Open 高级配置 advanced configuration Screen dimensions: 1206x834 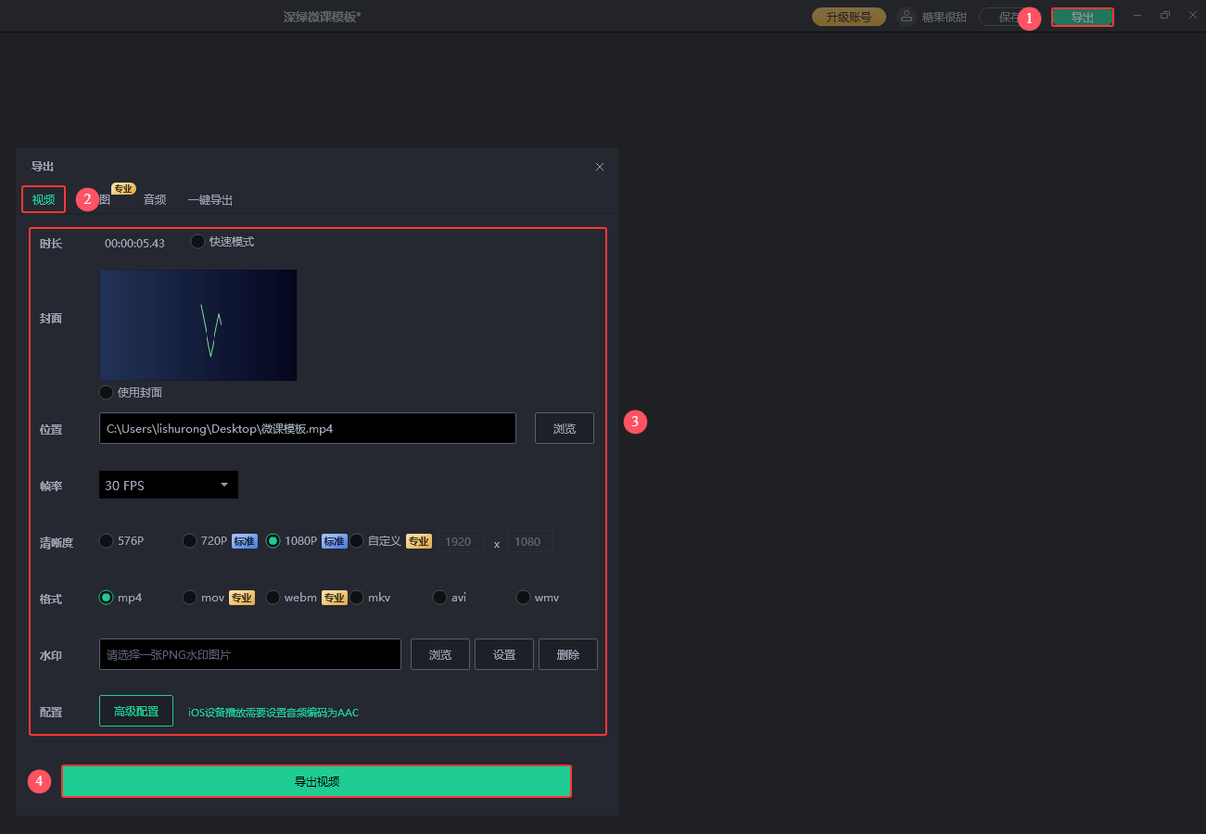pyautogui.click(x=136, y=711)
